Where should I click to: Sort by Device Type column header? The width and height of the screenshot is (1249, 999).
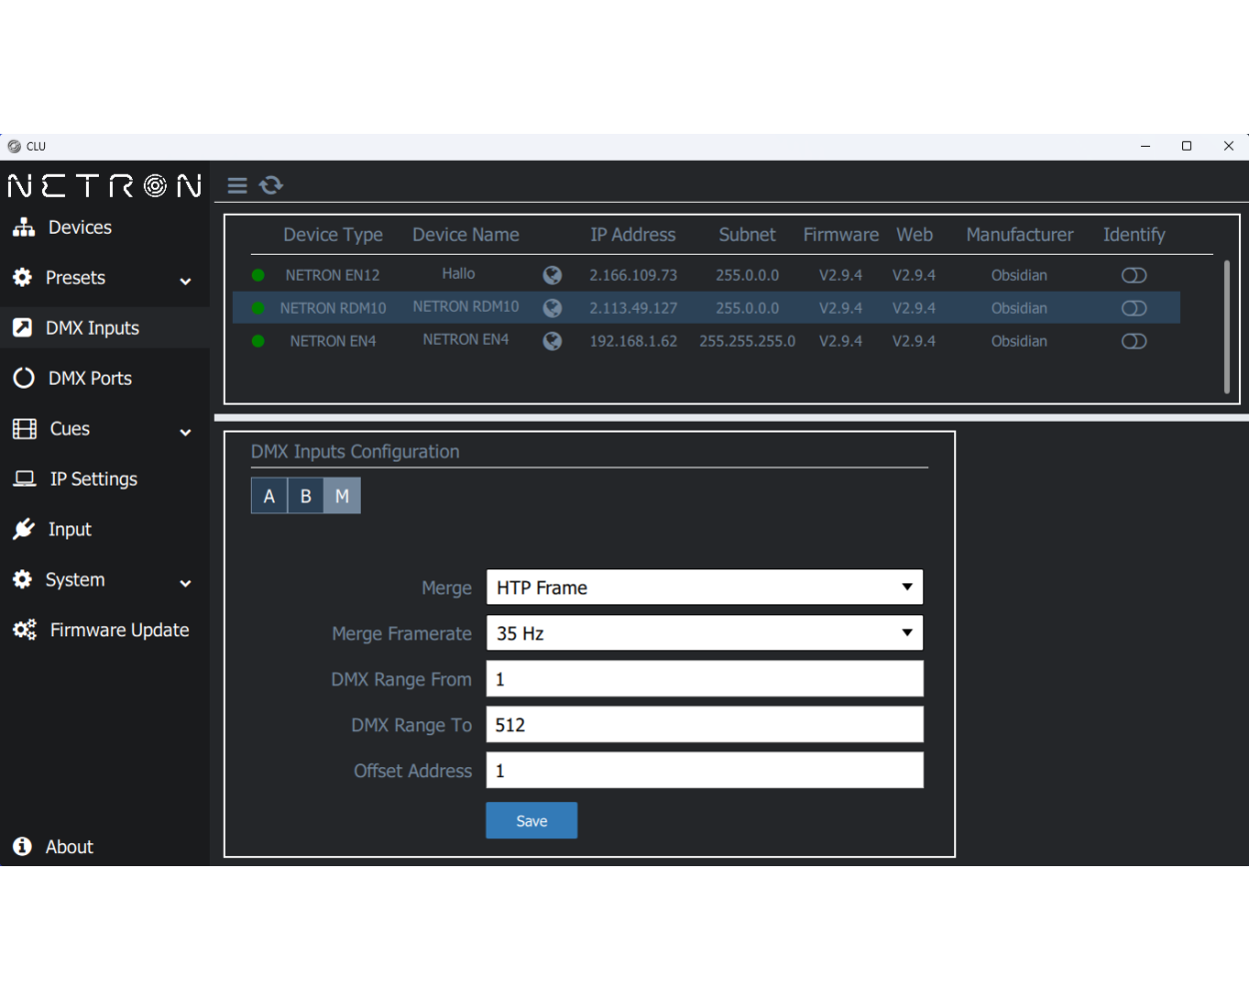click(333, 235)
